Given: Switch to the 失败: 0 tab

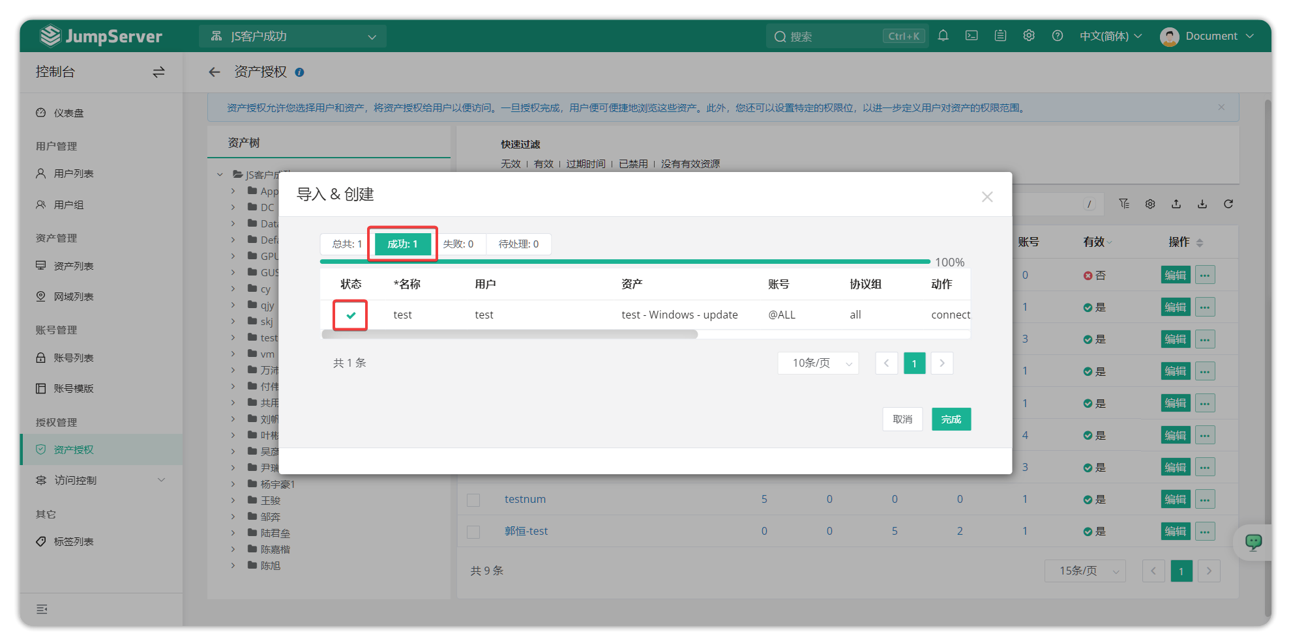Looking at the screenshot, I should [458, 244].
